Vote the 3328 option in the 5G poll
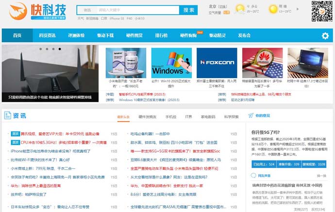Image resolution: width=335 pixels, height=212 pixels. pyautogui.click(x=314, y=164)
